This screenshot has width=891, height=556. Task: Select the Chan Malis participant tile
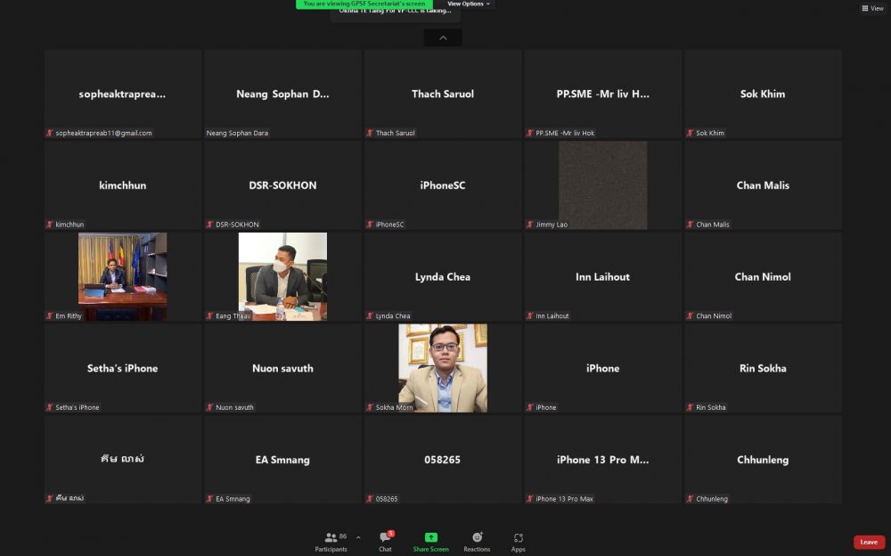point(763,185)
